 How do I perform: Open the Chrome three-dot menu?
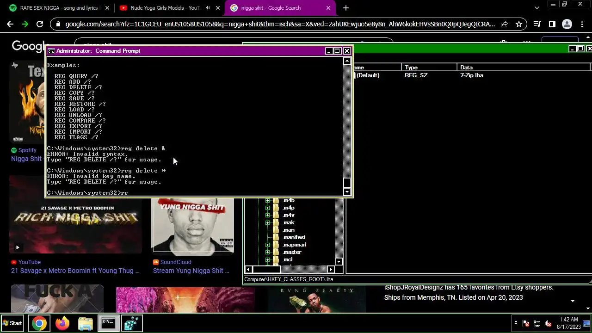tap(581, 24)
